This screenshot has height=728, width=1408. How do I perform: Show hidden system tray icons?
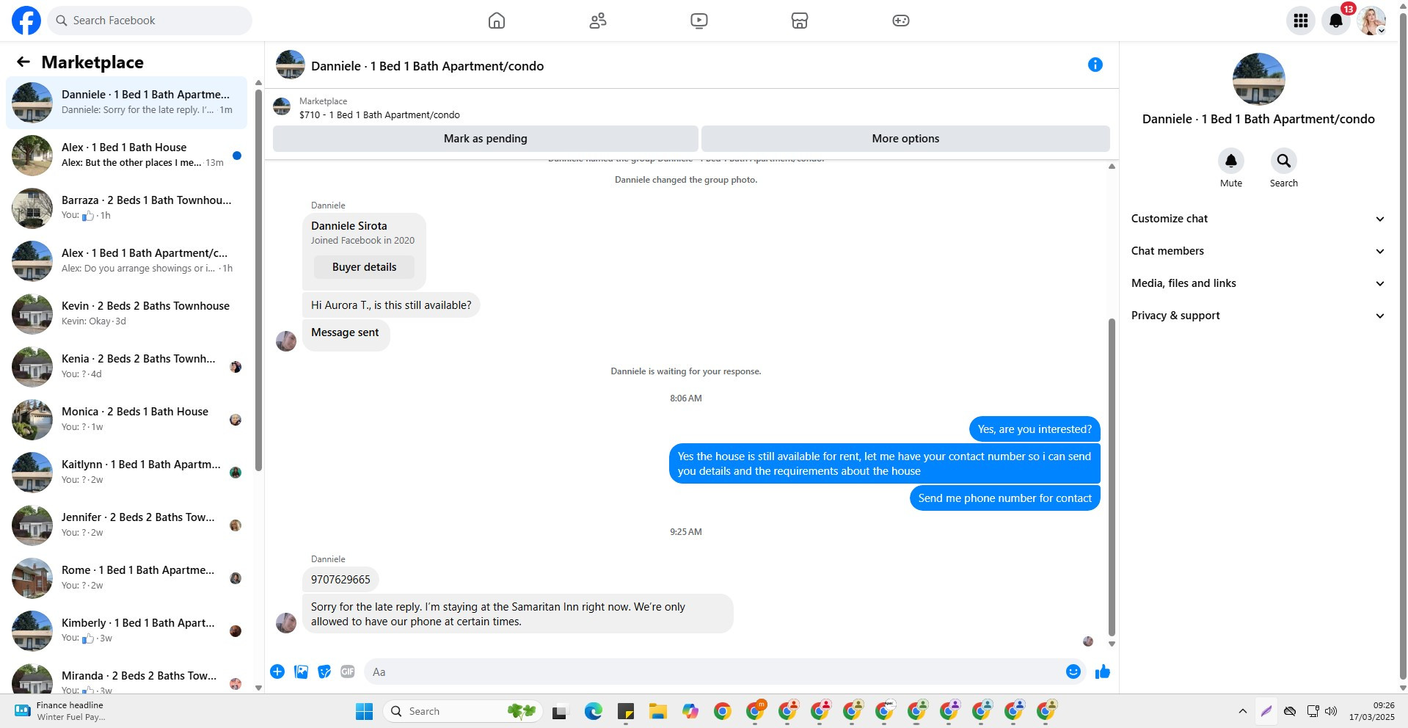(1242, 711)
